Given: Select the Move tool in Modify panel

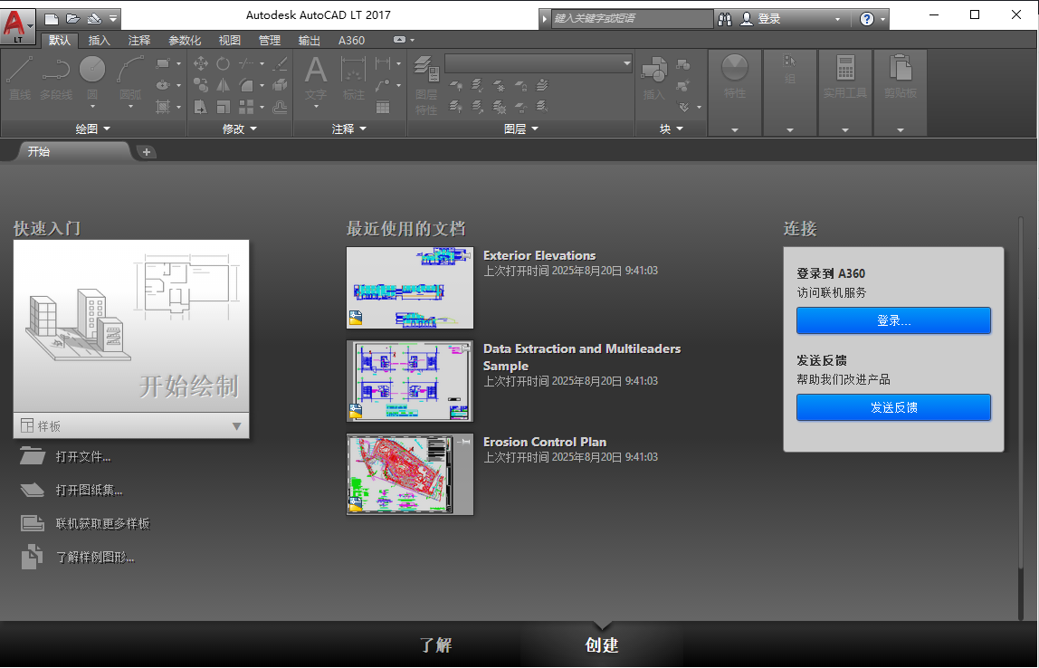Looking at the screenshot, I should pyautogui.click(x=203, y=63).
